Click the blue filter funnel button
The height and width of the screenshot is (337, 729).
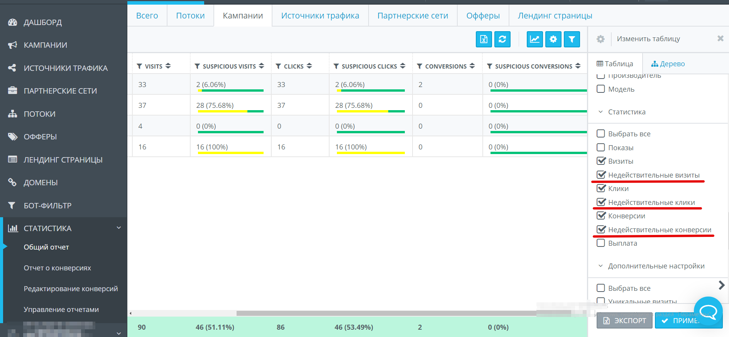(572, 39)
